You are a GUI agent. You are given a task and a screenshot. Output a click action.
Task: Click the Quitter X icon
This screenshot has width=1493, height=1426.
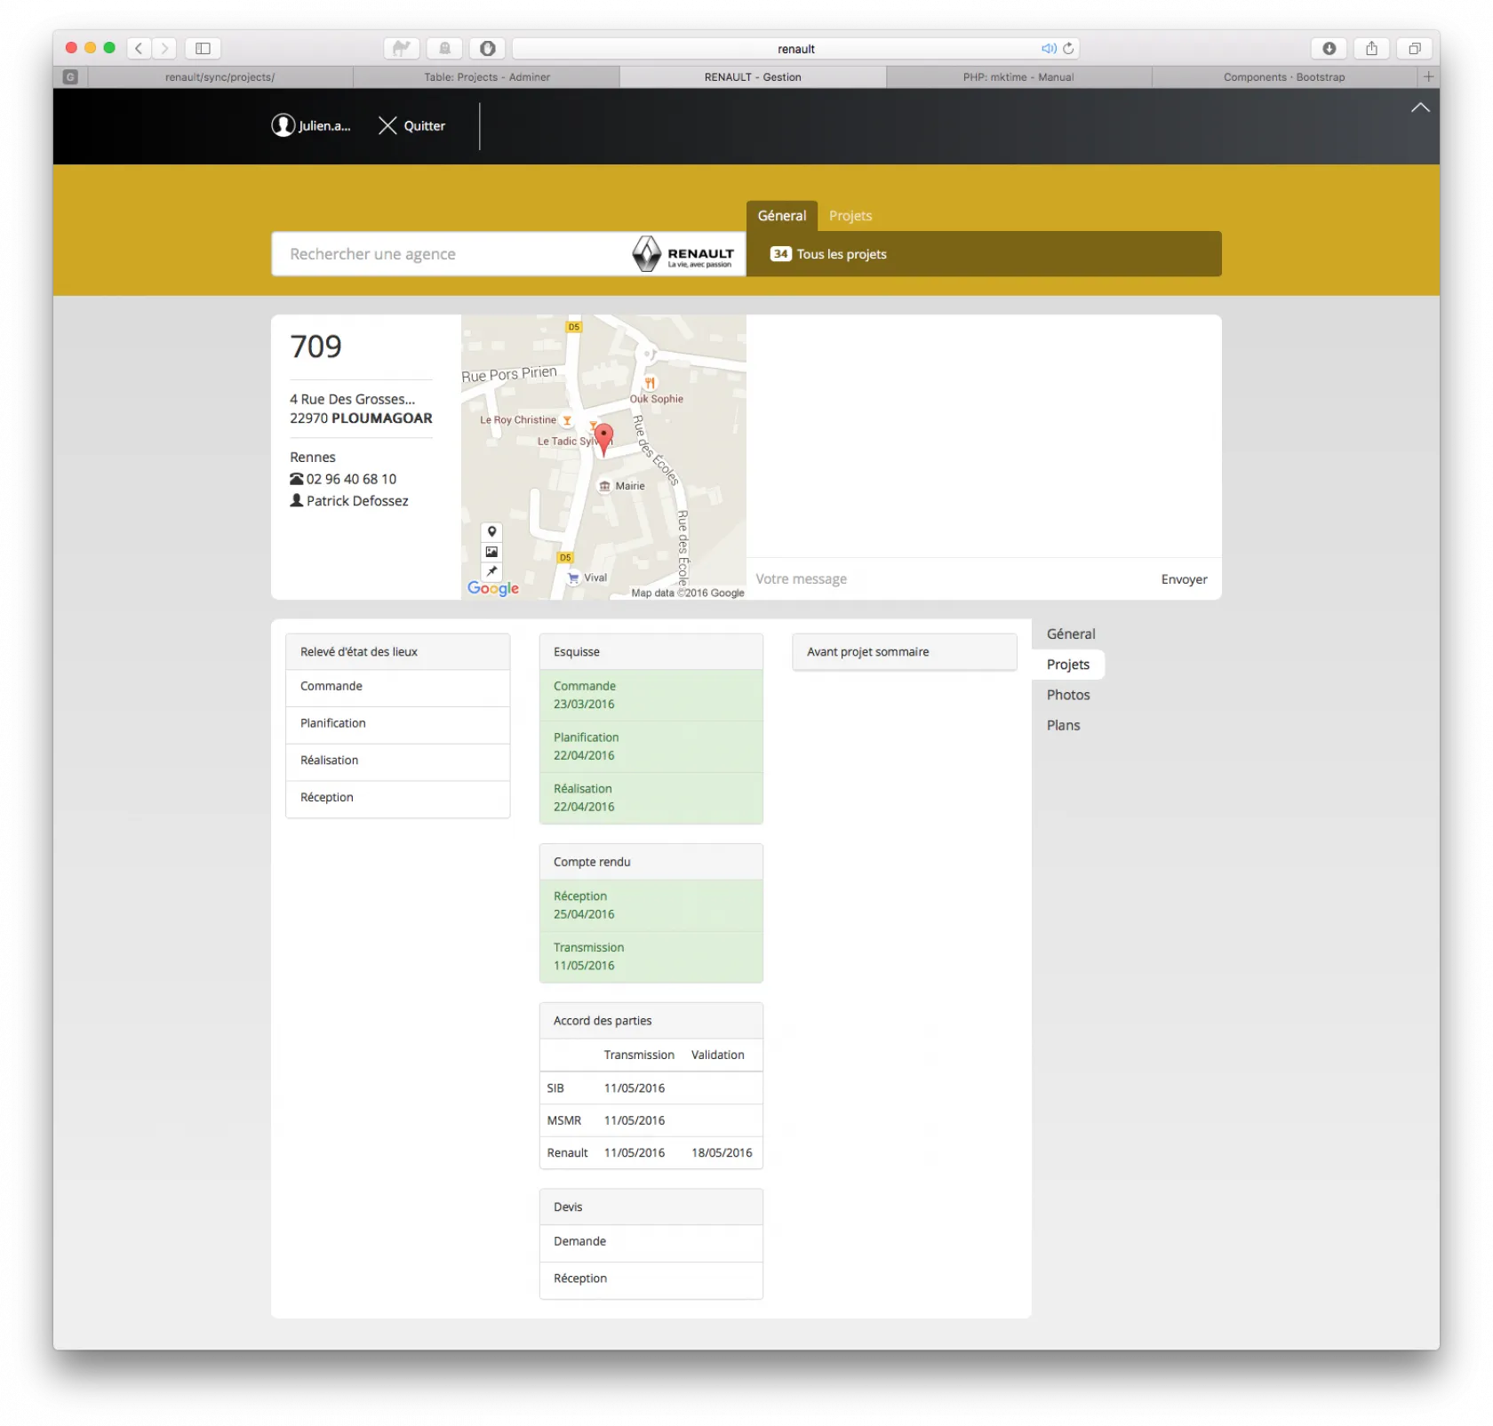[387, 126]
